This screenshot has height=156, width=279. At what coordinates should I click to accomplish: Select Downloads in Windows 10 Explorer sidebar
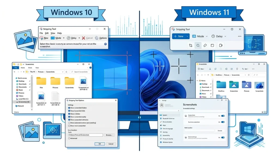pyautogui.click(x=22, y=84)
